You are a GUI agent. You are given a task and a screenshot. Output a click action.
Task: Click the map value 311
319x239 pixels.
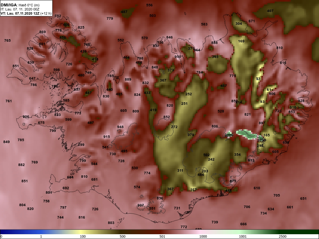click(180, 170)
